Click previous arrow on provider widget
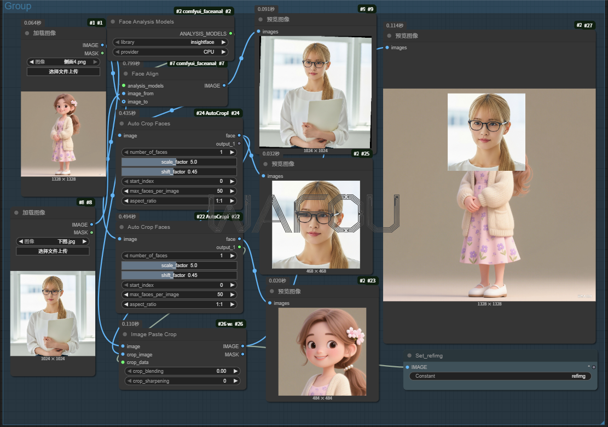 (x=117, y=52)
